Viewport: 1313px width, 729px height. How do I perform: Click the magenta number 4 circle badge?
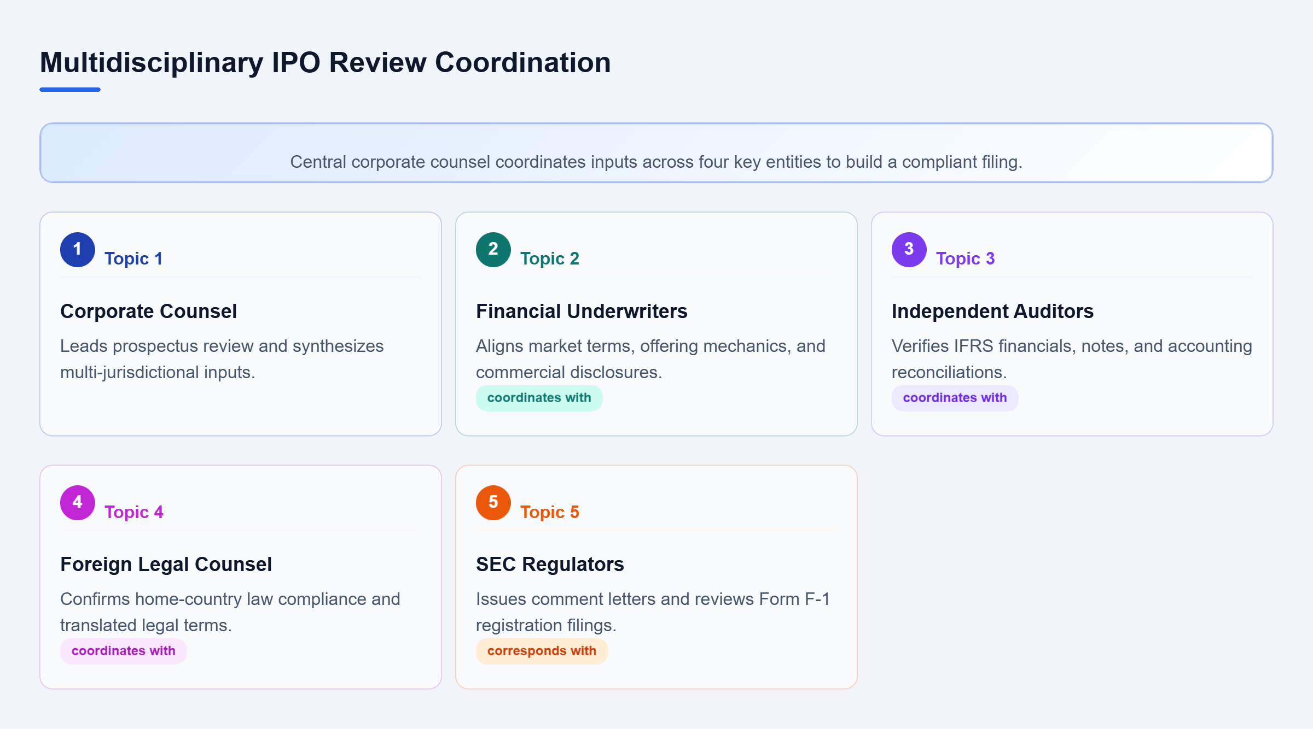(x=78, y=503)
